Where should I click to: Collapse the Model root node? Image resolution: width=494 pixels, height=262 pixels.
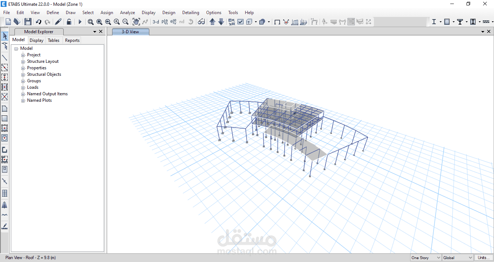pos(16,49)
